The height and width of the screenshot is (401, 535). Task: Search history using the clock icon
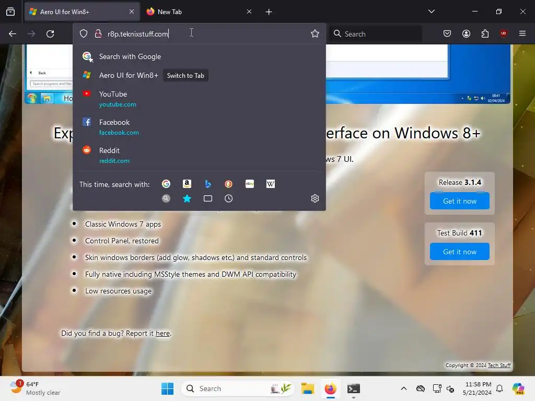coord(229,198)
